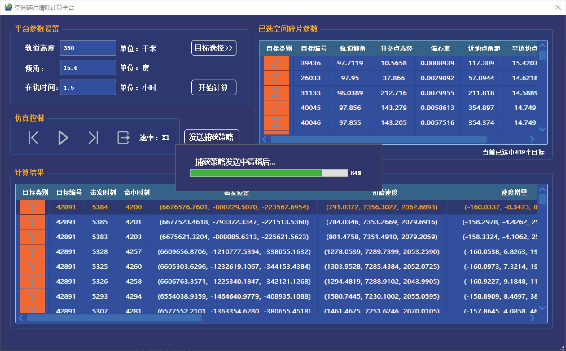Click the 开始计算 button

point(213,87)
